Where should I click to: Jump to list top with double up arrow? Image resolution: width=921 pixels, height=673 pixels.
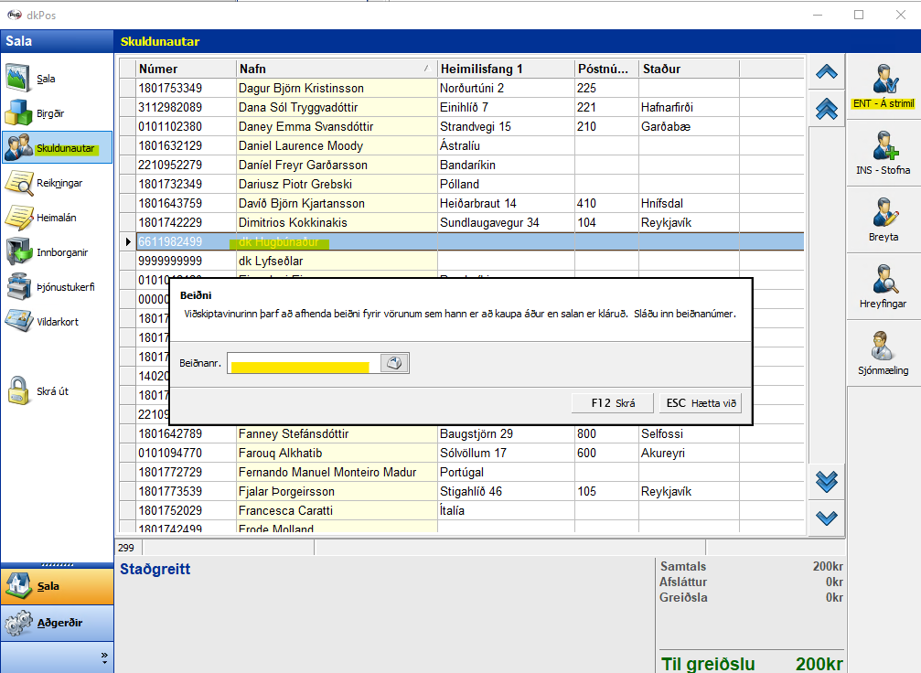[x=827, y=108]
